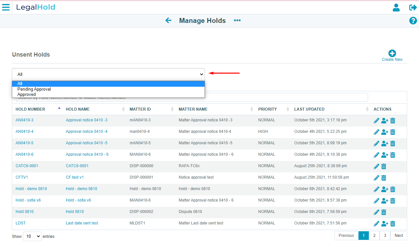419x248 pixels.
Task: Click the LegalHold logo
Action: click(x=36, y=7)
